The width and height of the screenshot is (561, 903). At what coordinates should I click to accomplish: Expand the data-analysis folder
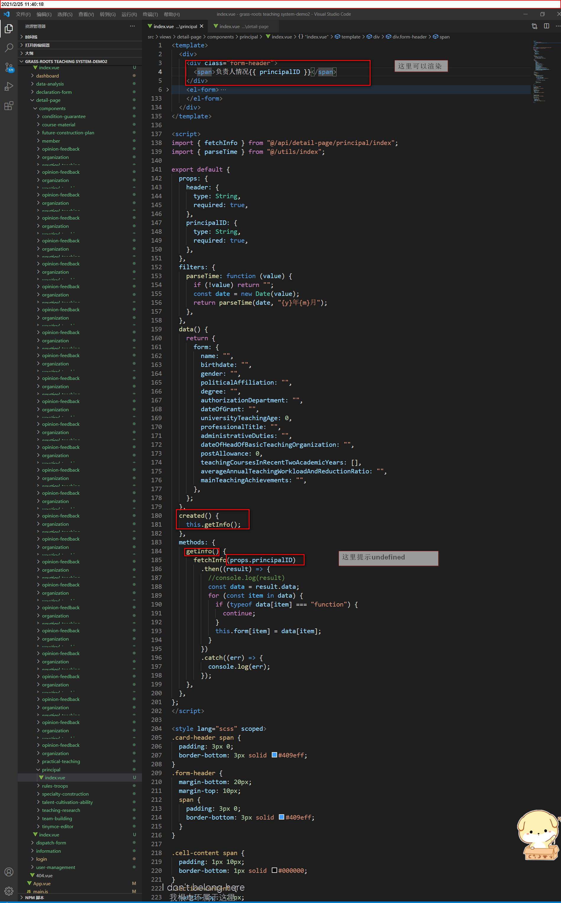click(80, 84)
